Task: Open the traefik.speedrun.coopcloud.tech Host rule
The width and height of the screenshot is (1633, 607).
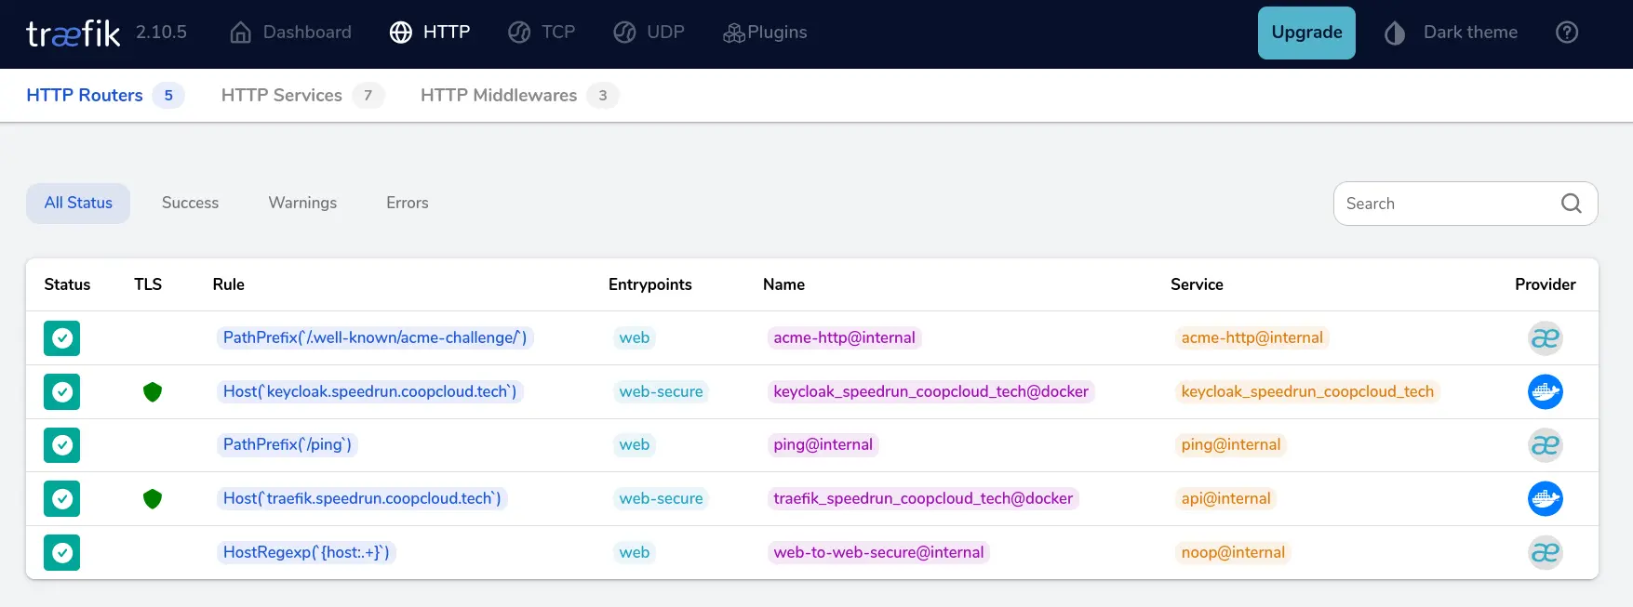Action: (x=362, y=498)
